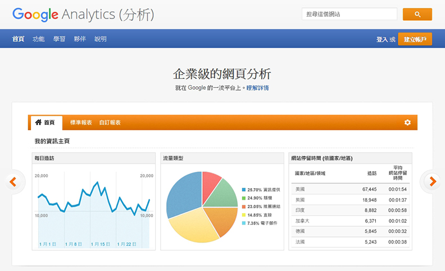Open the 功能 nav menu item

point(39,39)
